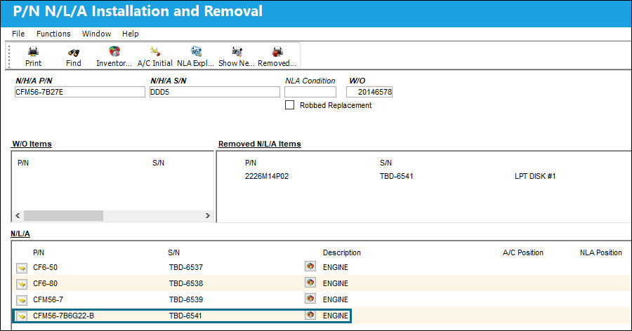
Task: Select removed item P/N 2226M14P02
Action: coord(267,176)
